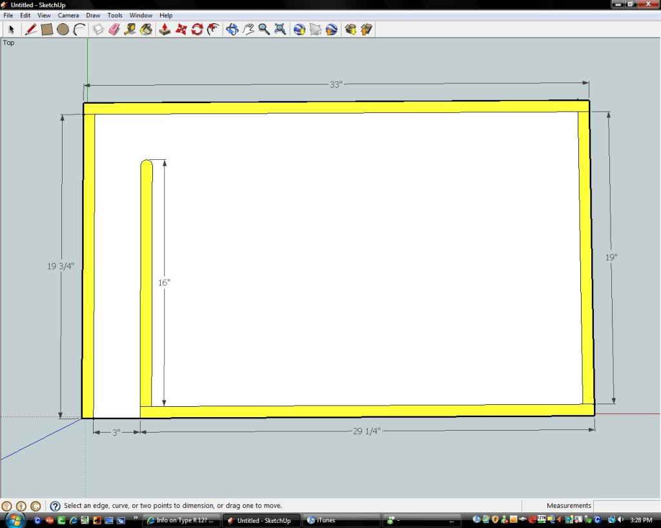
Task: Select the Offset tool
Action: (x=213, y=30)
